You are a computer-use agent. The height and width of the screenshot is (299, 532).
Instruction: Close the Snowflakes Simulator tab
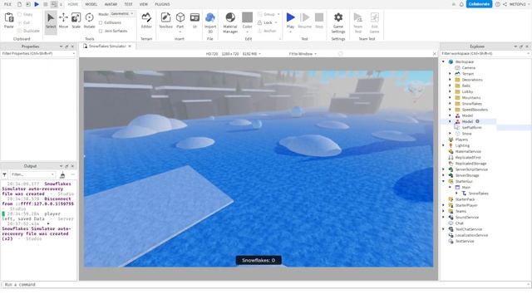[130, 47]
